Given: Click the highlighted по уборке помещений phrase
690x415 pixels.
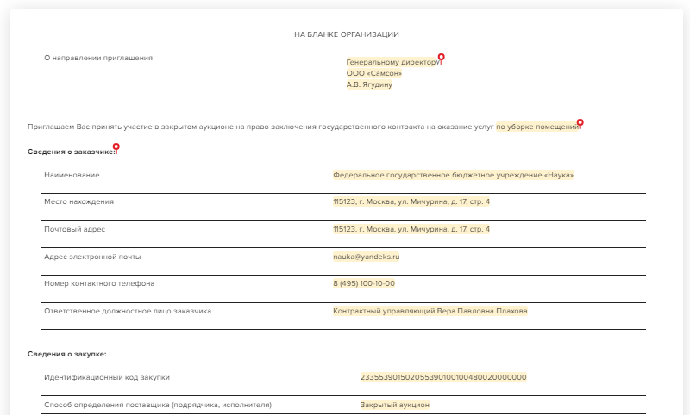Looking at the screenshot, I should pyautogui.click(x=537, y=127).
